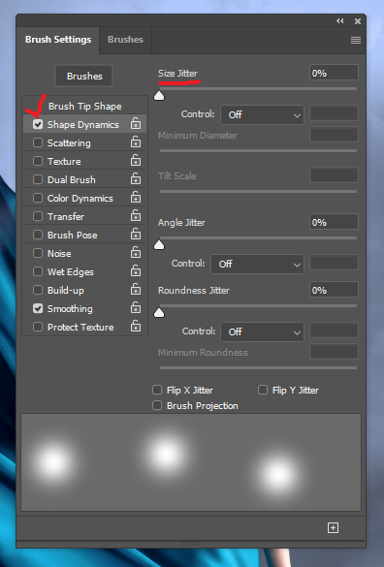Enable the Wet Edges checkbox

pyautogui.click(x=38, y=272)
